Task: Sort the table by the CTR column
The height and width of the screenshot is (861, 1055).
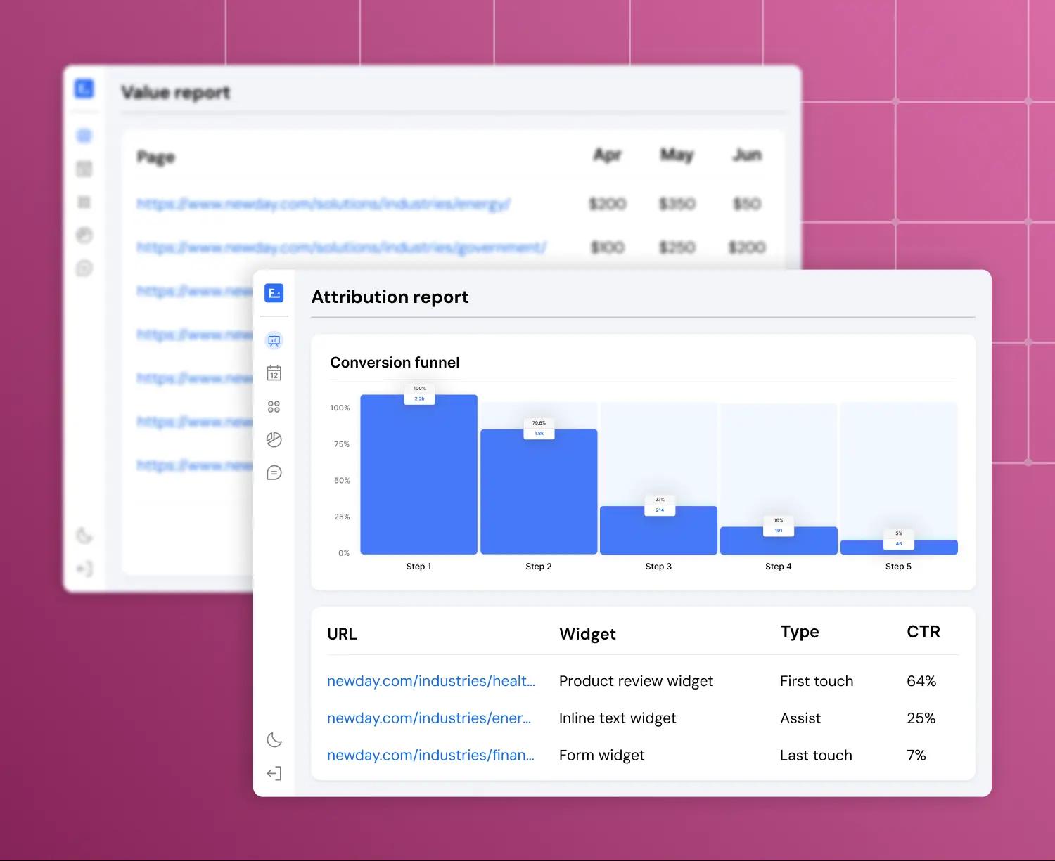Action: 923,632
